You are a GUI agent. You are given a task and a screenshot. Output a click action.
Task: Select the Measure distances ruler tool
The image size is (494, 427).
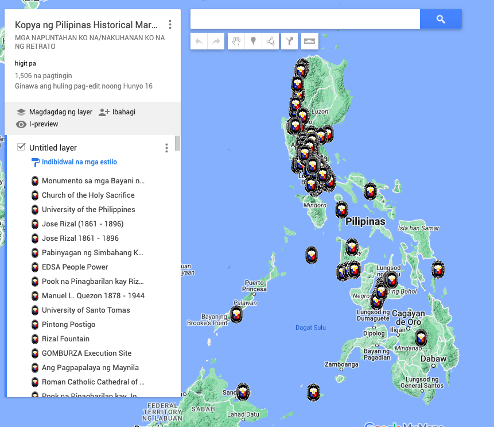(310, 41)
